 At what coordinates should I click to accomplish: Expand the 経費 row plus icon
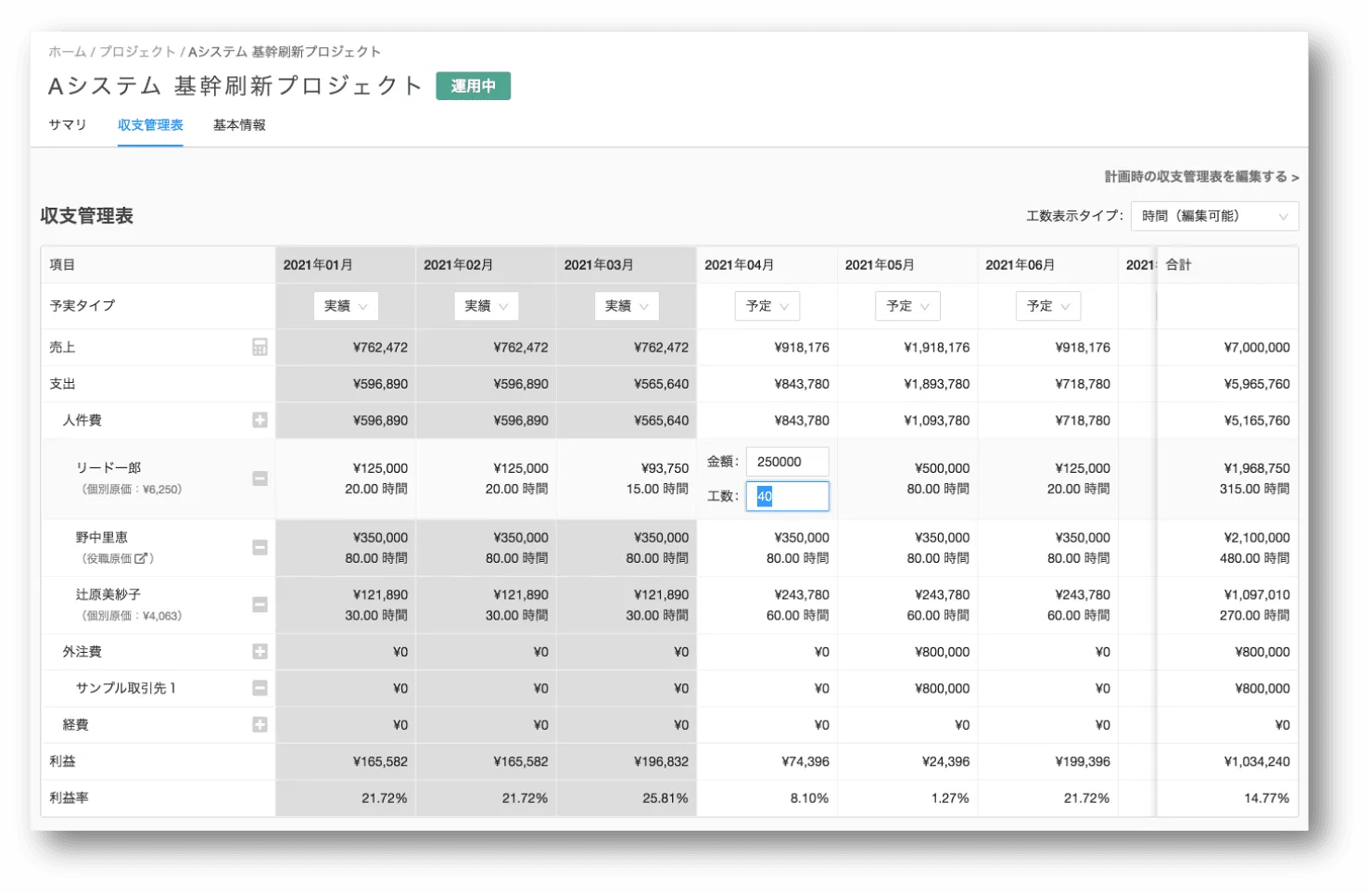point(260,725)
